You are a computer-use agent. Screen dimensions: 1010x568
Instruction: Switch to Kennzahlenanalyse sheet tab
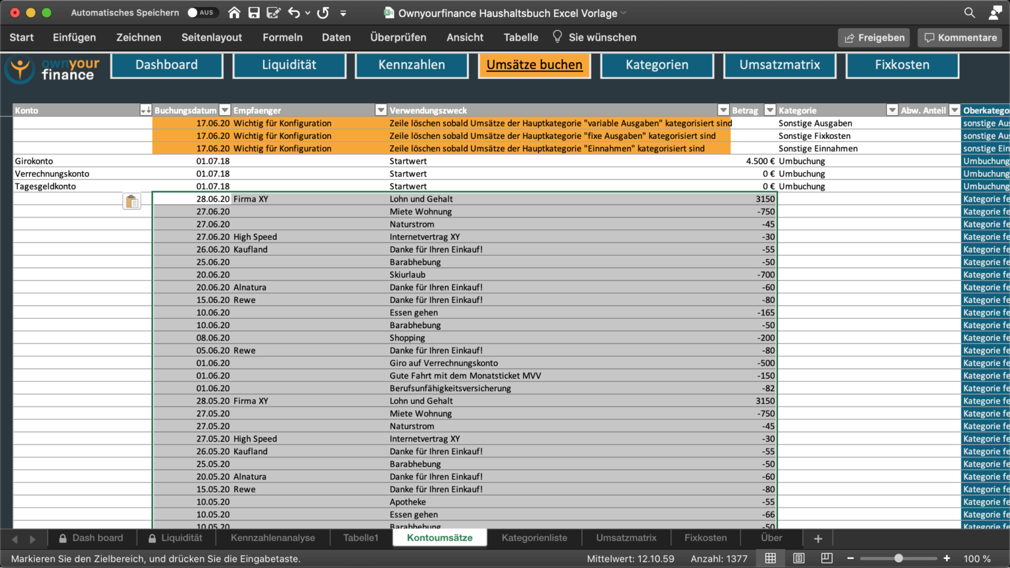tap(273, 538)
